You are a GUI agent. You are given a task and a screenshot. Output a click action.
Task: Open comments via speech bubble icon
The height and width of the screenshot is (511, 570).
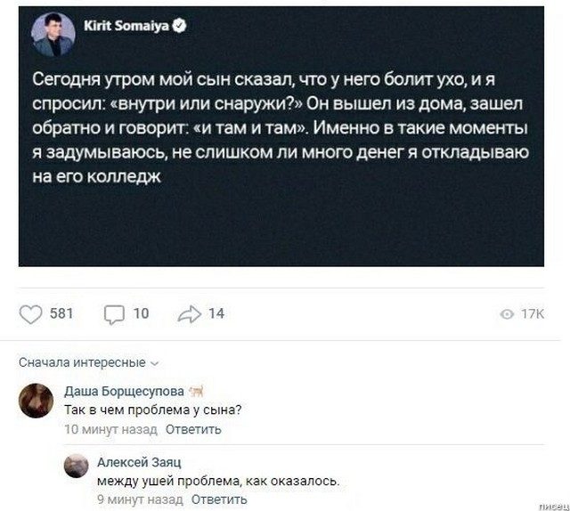click(116, 313)
